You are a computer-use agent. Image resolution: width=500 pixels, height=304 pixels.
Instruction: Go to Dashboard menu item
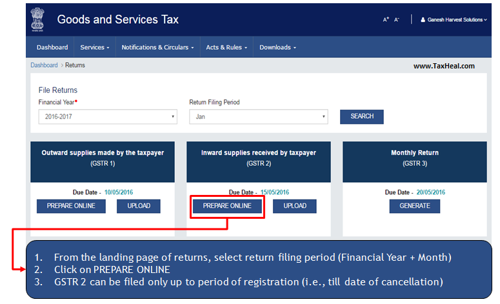tap(52, 47)
